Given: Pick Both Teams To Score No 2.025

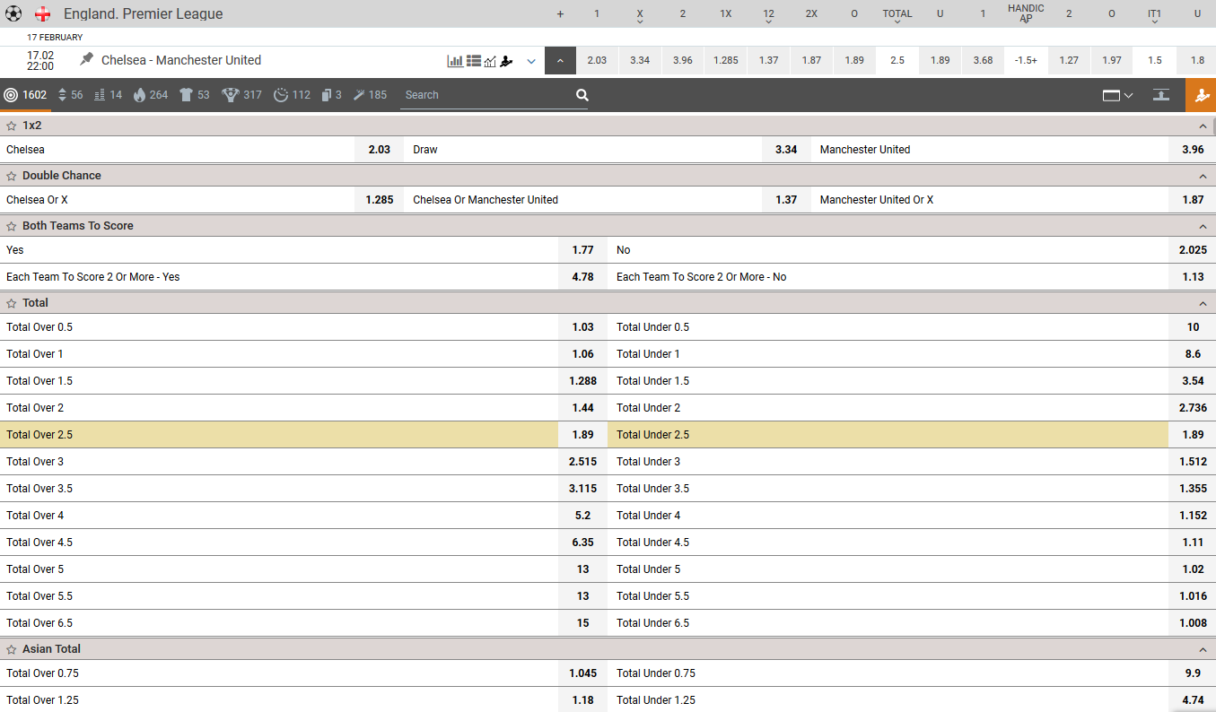Looking at the screenshot, I should tap(1193, 250).
